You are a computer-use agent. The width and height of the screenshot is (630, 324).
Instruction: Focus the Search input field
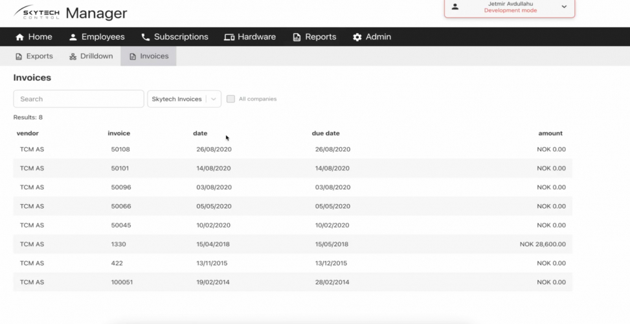pyautogui.click(x=79, y=99)
